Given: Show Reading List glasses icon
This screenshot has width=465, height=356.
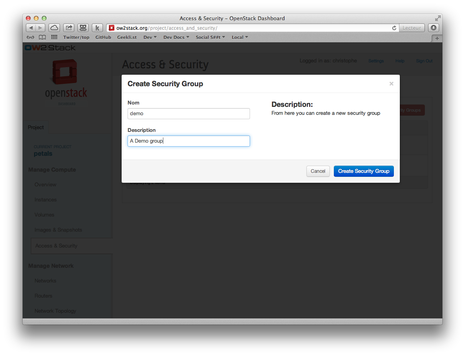Looking at the screenshot, I should coord(30,37).
